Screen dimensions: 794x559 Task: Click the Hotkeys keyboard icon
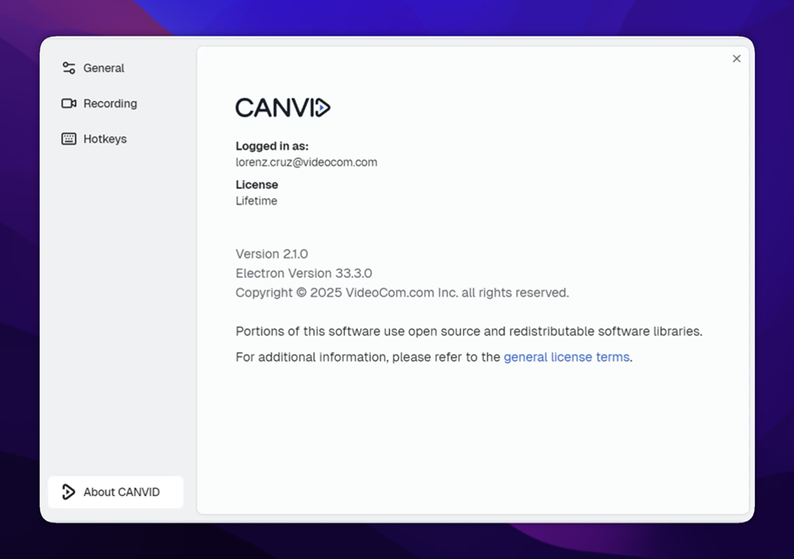click(69, 139)
